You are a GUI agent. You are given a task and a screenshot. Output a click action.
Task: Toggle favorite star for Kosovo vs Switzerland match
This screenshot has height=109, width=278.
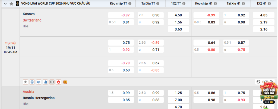(x=26, y=82)
